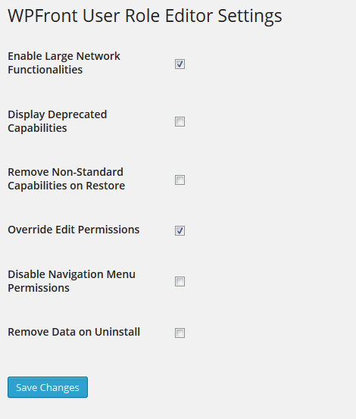This screenshot has width=356, height=419.
Task: Click the 'Display Deprecated' label text
Action: coord(58,114)
